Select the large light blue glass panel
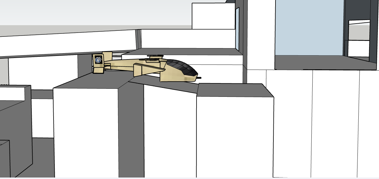Image resolution: width=379 pixels, height=179 pixels. tap(309, 27)
